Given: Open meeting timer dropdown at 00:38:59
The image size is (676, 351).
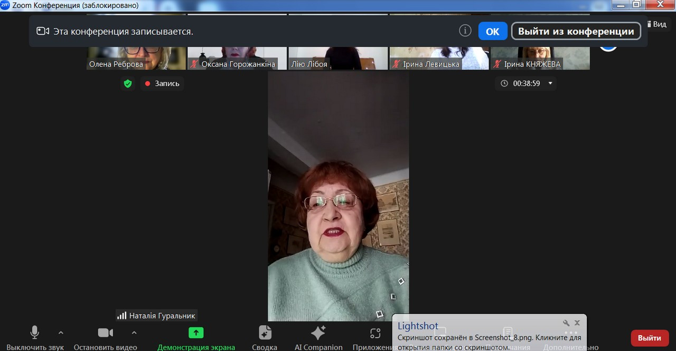Looking at the screenshot, I should point(550,83).
